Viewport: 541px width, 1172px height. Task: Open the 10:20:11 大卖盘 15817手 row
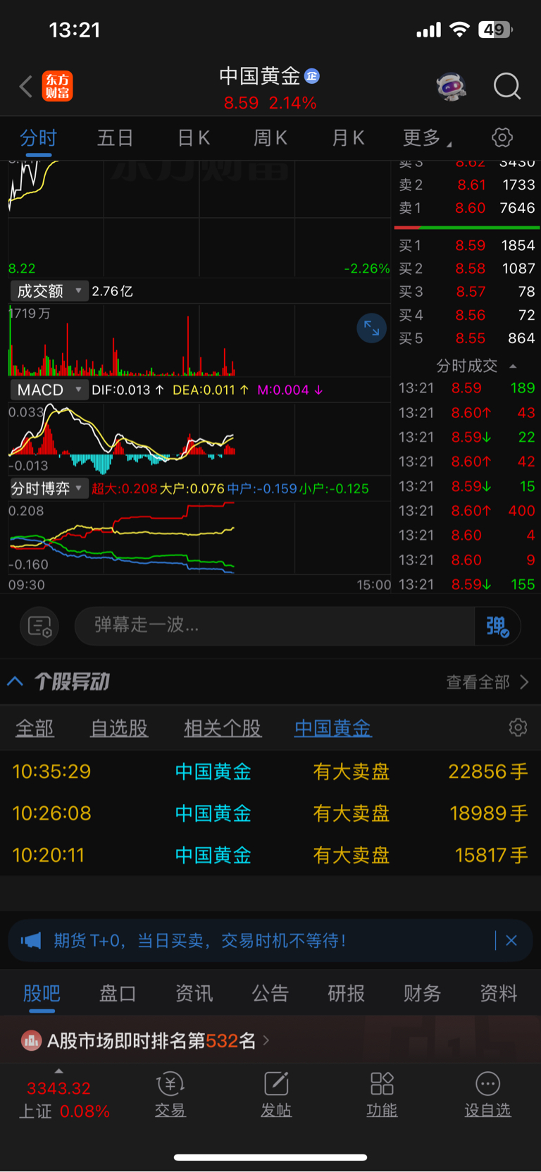(270, 855)
